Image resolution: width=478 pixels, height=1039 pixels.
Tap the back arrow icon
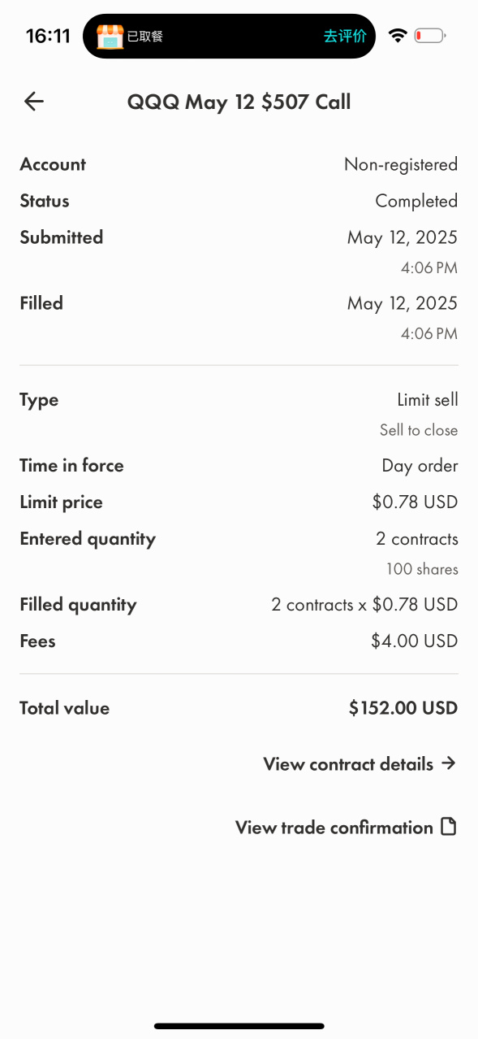[x=34, y=102]
